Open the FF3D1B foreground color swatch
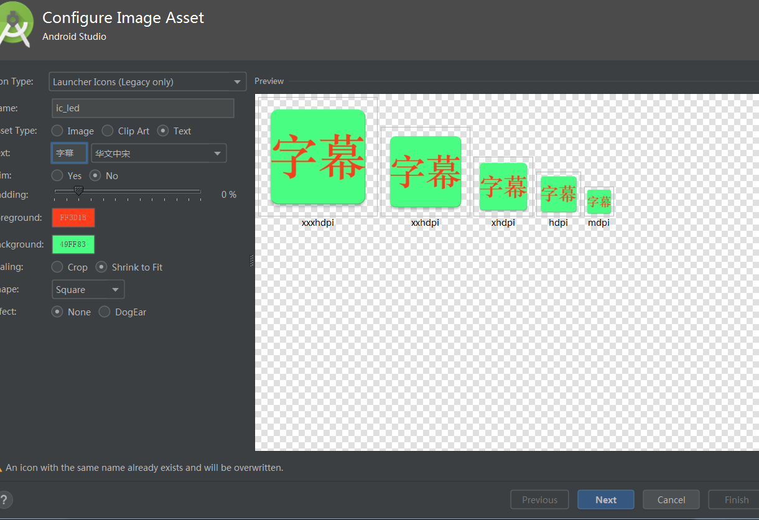 click(73, 218)
